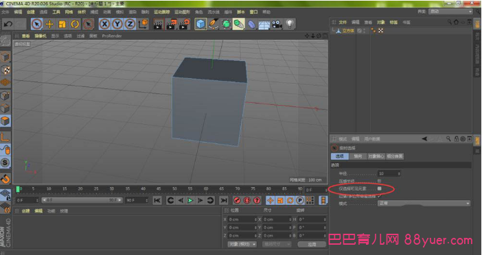Viewport: 482px width, 255px height.
Task: Click Render View clapperboard icon
Action: [x=158, y=24]
